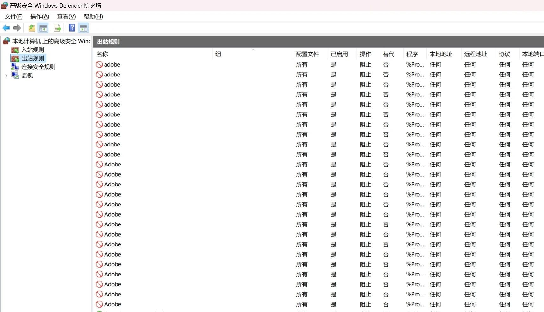Open the 文件(F) menu
The width and height of the screenshot is (544, 312).
14,16
